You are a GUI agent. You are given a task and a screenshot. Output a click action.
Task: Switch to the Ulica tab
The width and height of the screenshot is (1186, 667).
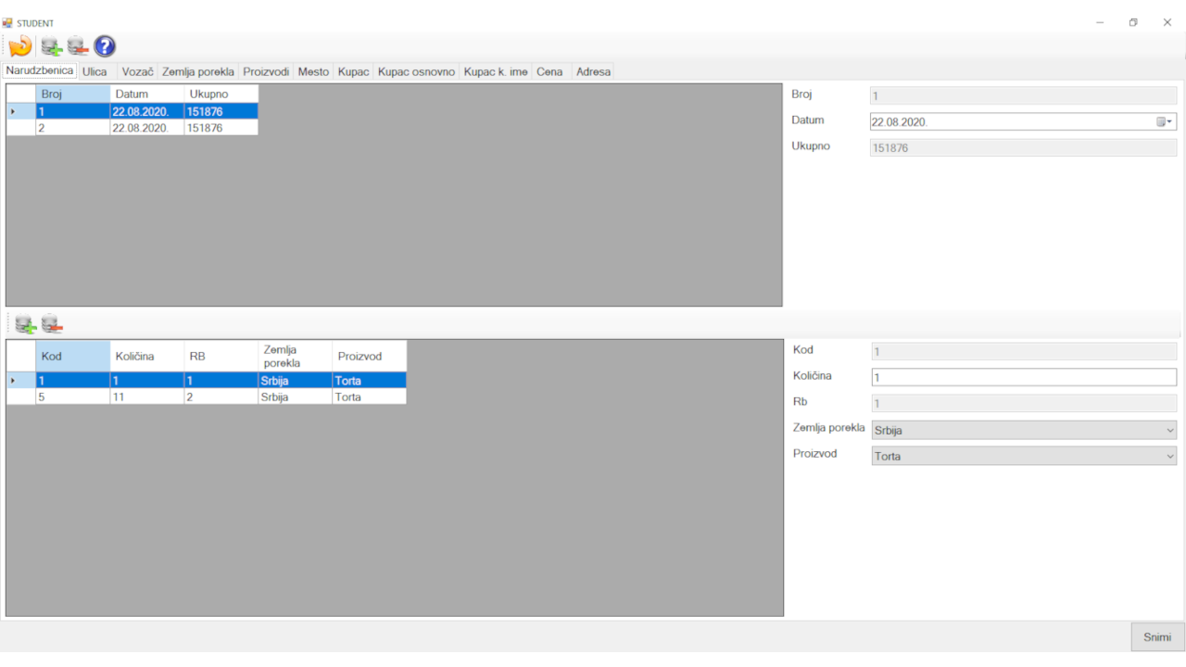[x=95, y=71]
